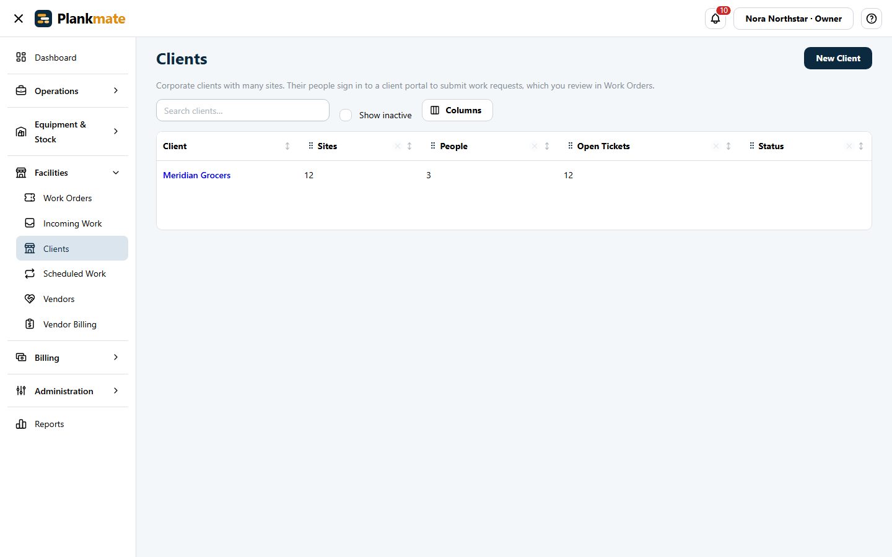The image size is (892, 557).
Task: Remove the People column with its X
Action: pos(535,146)
